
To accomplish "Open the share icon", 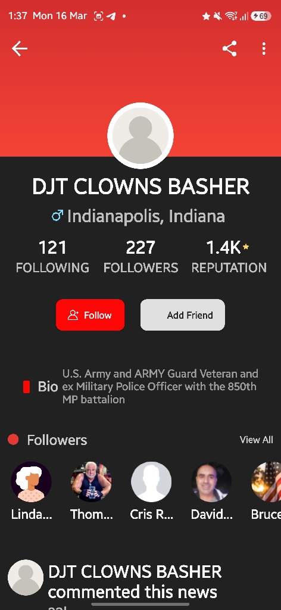I will (x=230, y=49).
